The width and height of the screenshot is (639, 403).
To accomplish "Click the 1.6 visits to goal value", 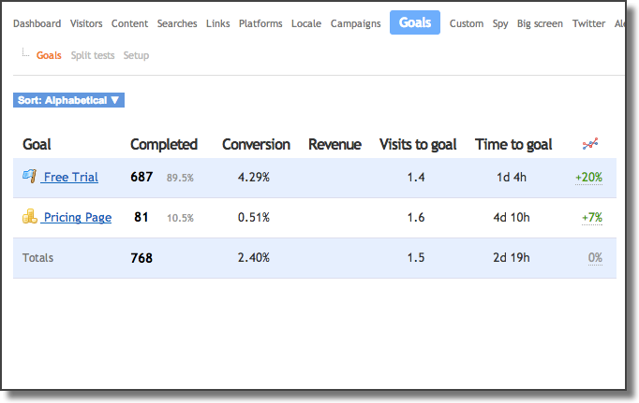I will (x=416, y=218).
